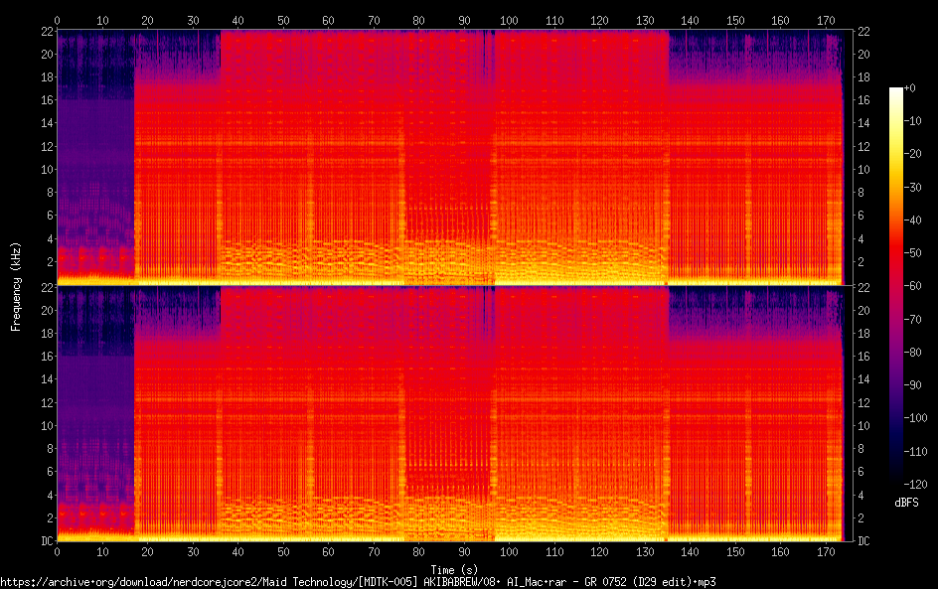Click the 10 kHz tick, lower channel right axis

click(864, 425)
